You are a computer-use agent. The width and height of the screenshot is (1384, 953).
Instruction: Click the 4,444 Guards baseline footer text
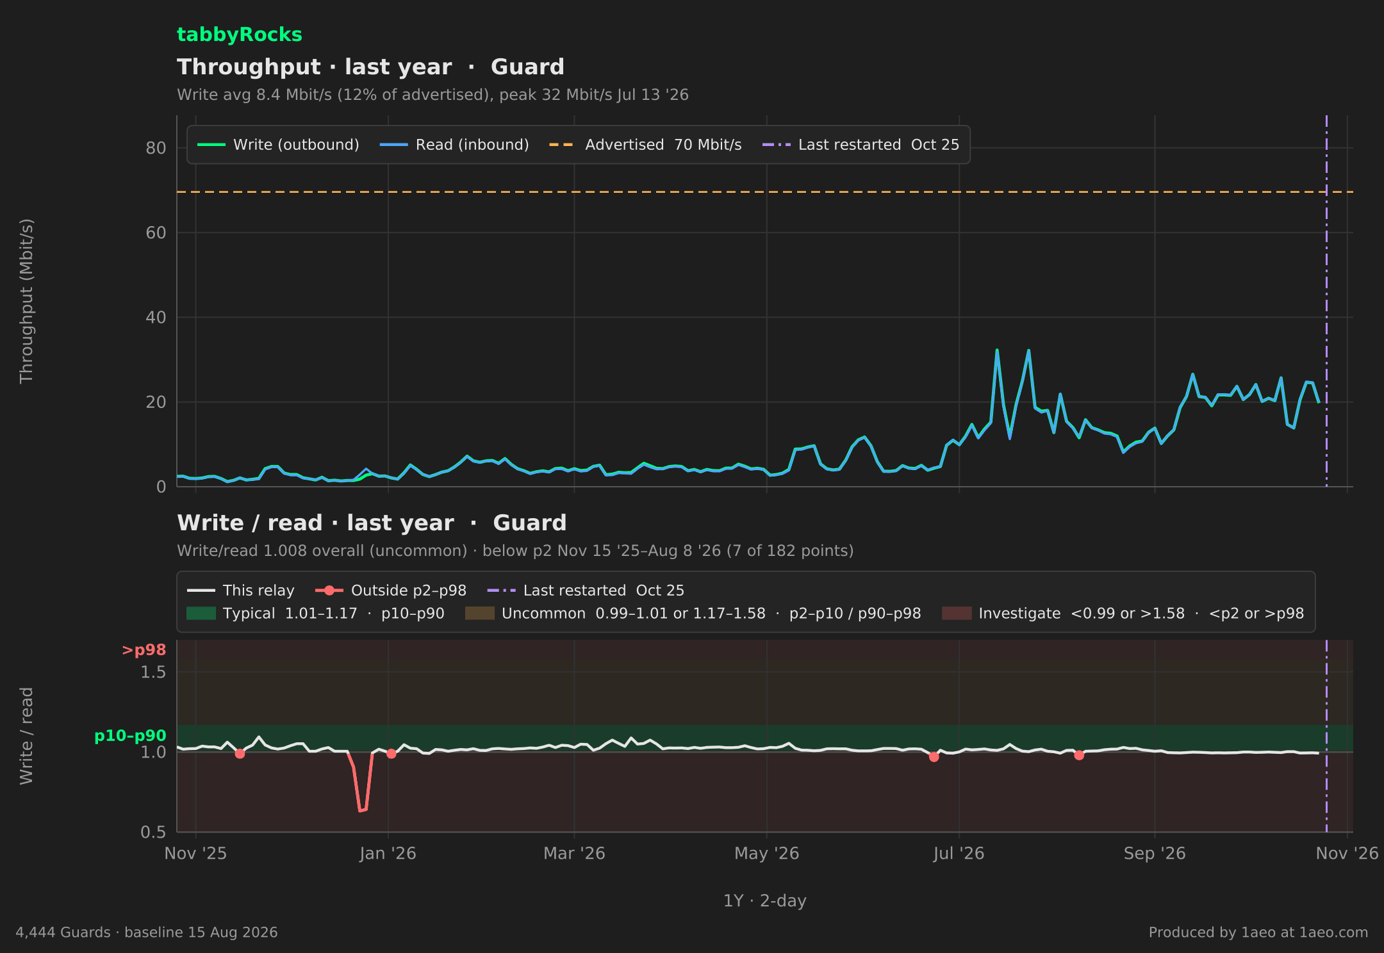[147, 933]
